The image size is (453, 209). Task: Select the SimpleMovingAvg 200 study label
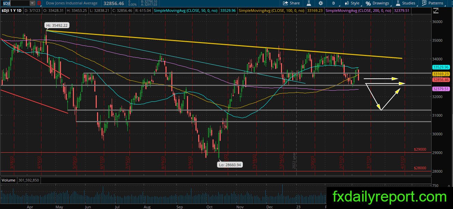pos(359,11)
